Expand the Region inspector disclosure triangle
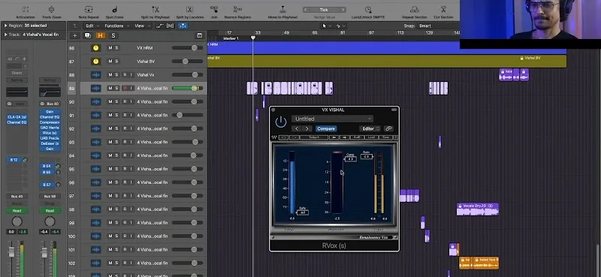 (x=5, y=26)
